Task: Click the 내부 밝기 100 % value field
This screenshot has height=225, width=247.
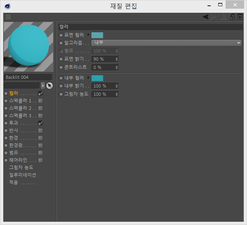Action: pyautogui.click(x=103, y=86)
